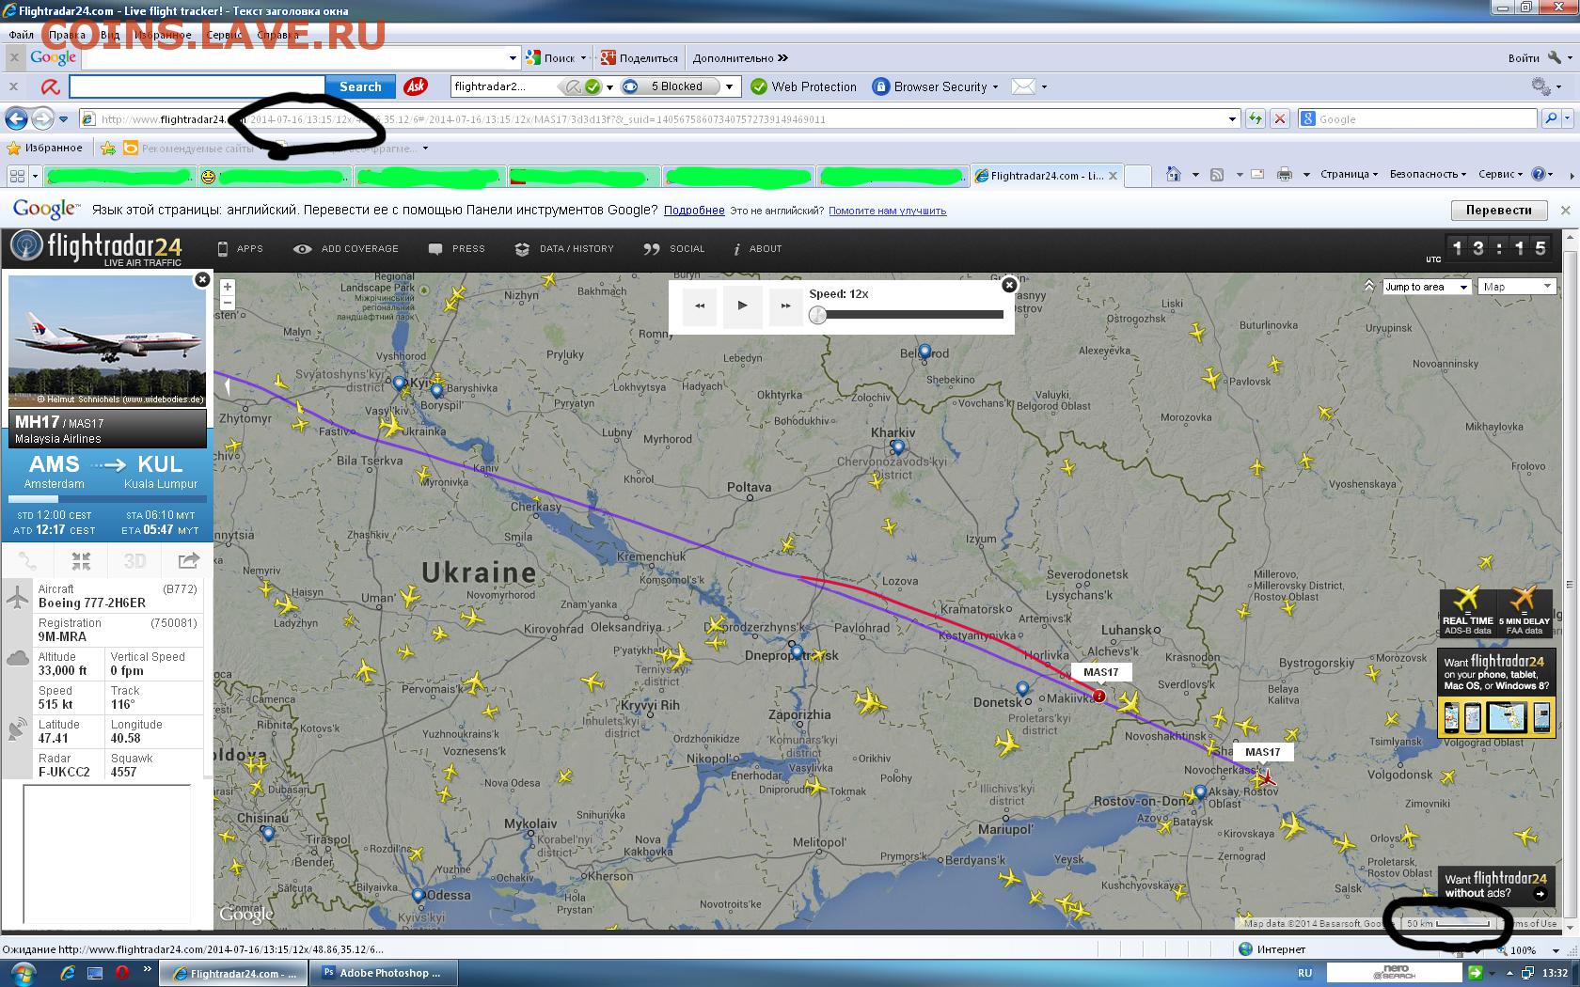Open the Файл menu

tap(22, 35)
